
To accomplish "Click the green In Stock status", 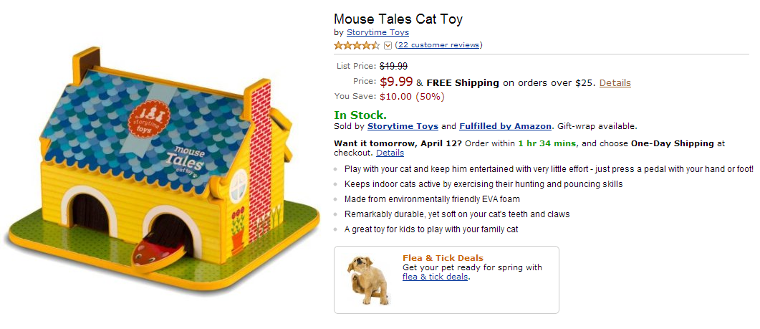I will (x=360, y=115).
